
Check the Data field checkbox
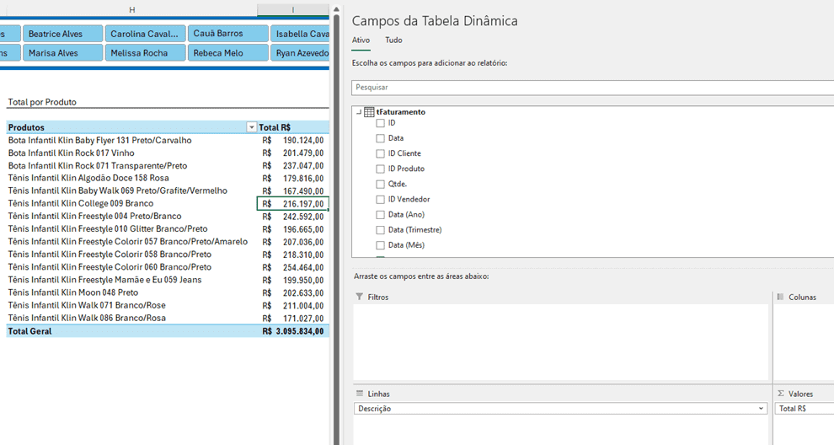pos(380,138)
